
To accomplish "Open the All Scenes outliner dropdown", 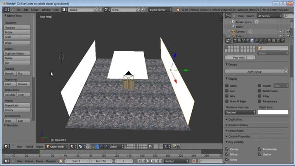I will [x=269, y=16].
